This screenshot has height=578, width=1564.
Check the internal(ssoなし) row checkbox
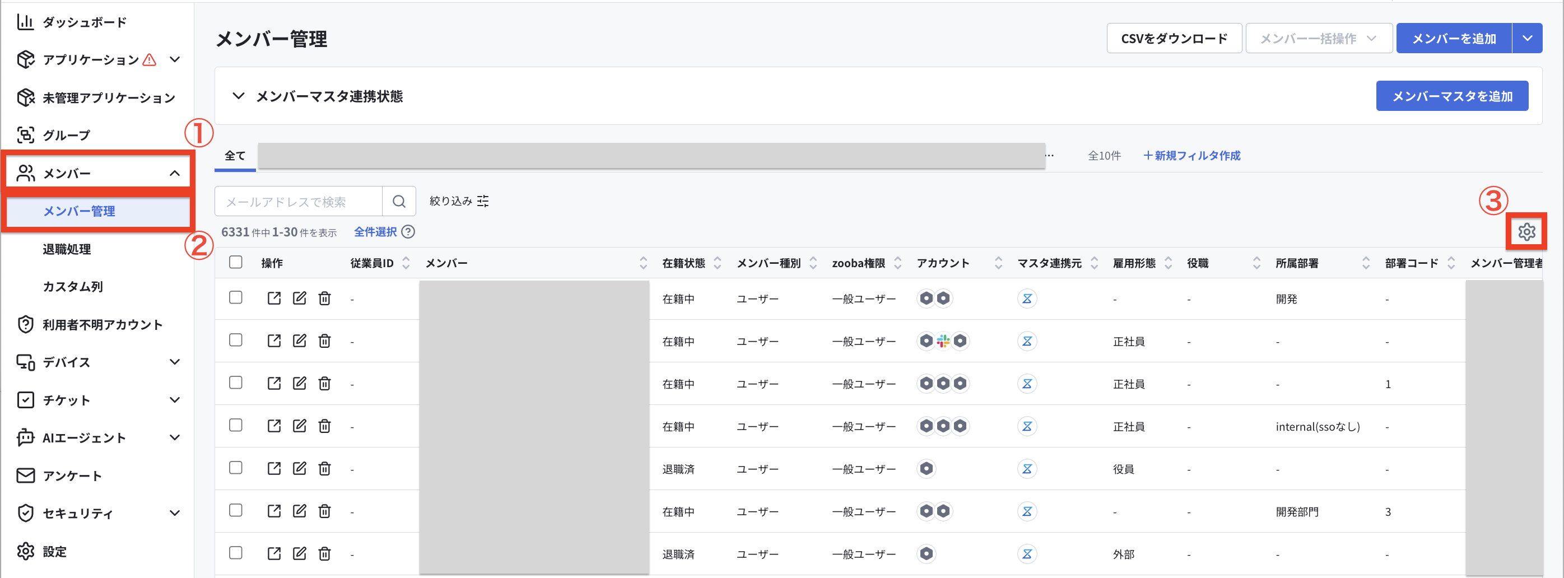click(x=236, y=425)
